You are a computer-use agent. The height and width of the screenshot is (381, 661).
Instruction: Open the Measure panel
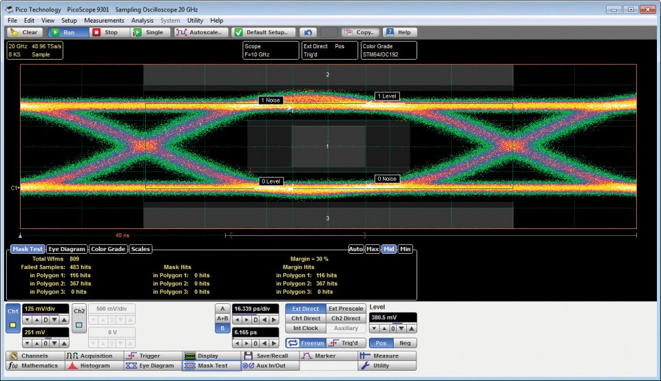point(387,356)
